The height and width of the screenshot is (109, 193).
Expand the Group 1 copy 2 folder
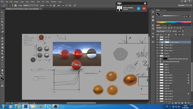click(x=160, y=51)
